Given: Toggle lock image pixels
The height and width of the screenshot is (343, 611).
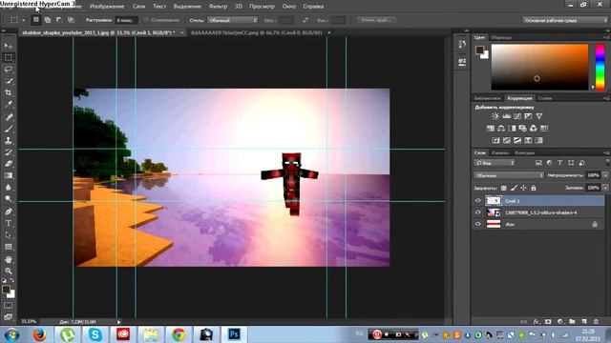Looking at the screenshot, I should [514, 188].
